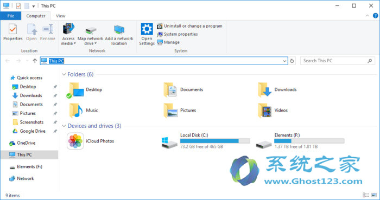Select OneDrive in the sidebar
Screen dimensions: 380x200
[x=22, y=143]
